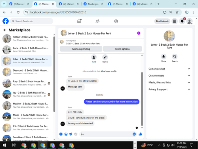Expand the Chat members section

(169, 75)
